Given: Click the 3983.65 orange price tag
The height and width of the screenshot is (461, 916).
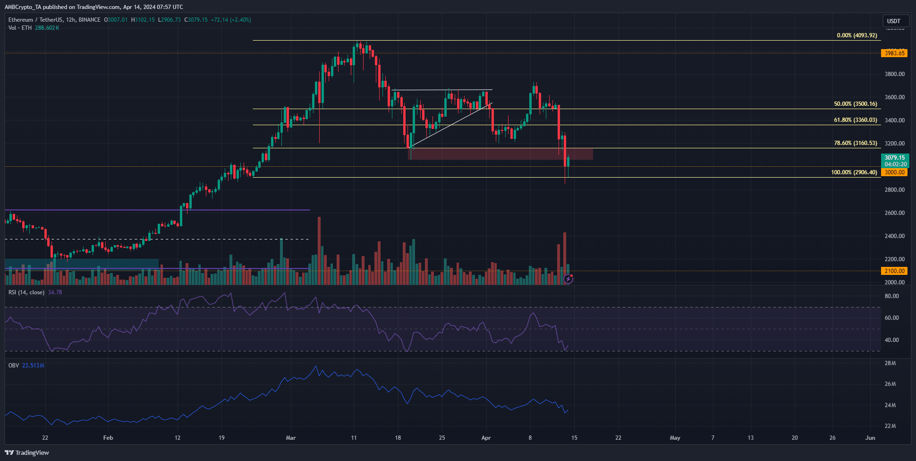Looking at the screenshot, I should click(x=895, y=53).
